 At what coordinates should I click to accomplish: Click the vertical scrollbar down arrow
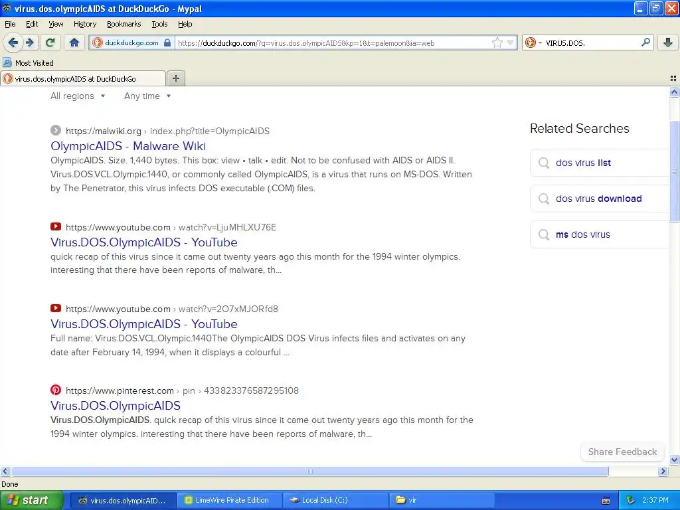(674, 460)
